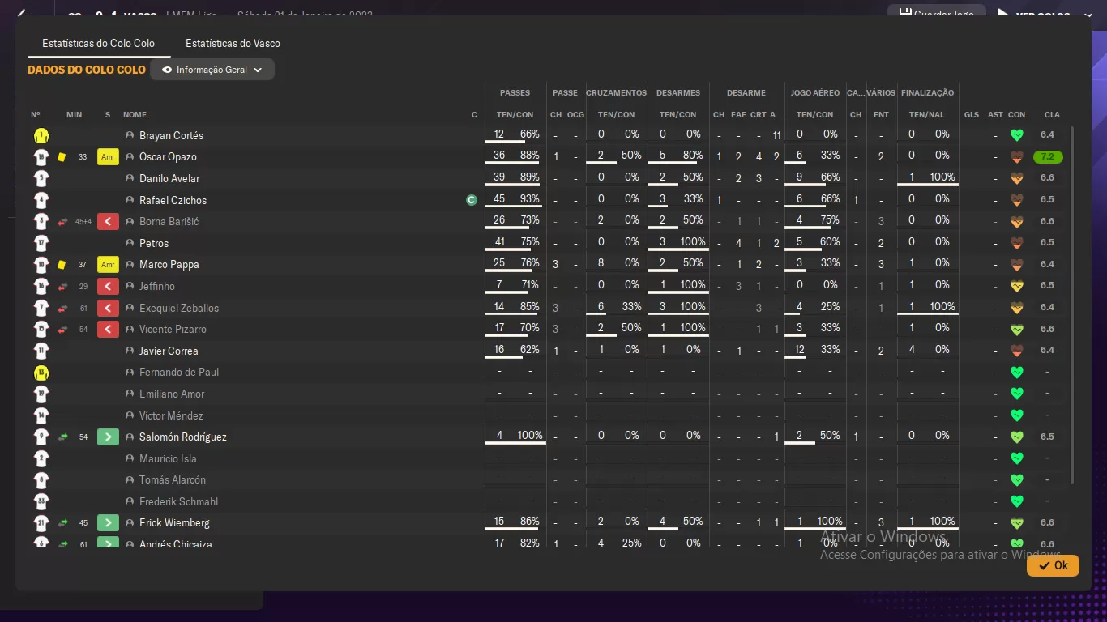Open Óscar Opazo player profile

pos(168,157)
